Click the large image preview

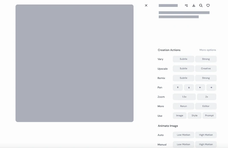(74, 63)
